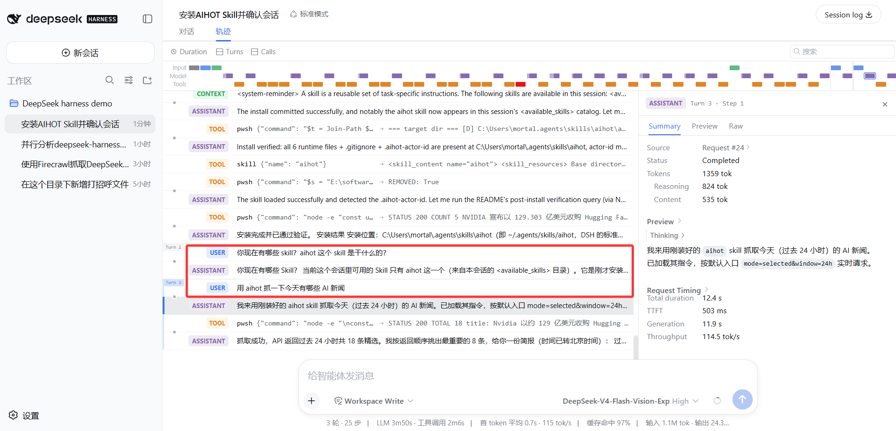Click the 标准模式 mode icon
This screenshot has height=431, width=896.
(294, 14)
